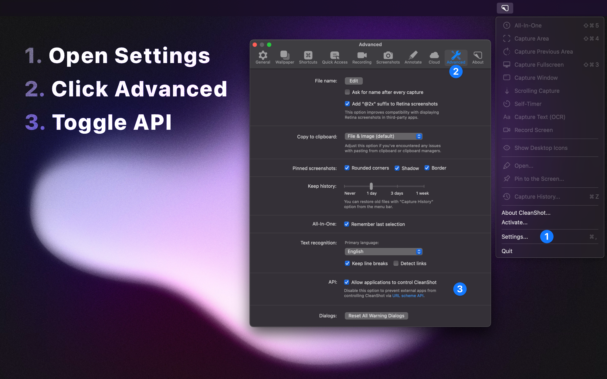Click the Capture History clock icon
The height and width of the screenshot is (379, 607).
point(507,196)
